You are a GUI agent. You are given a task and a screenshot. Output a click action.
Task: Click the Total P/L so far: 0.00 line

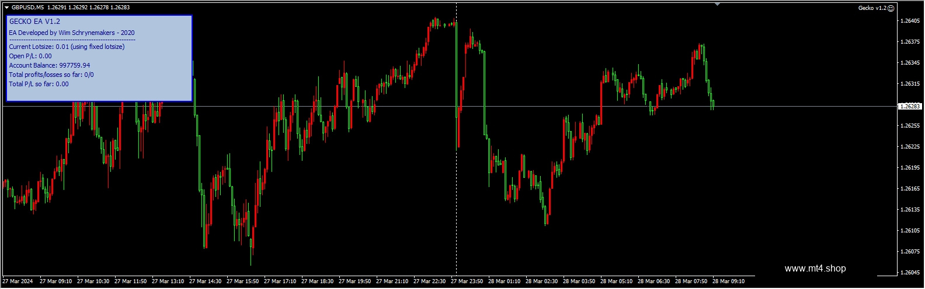click(39, 84)
